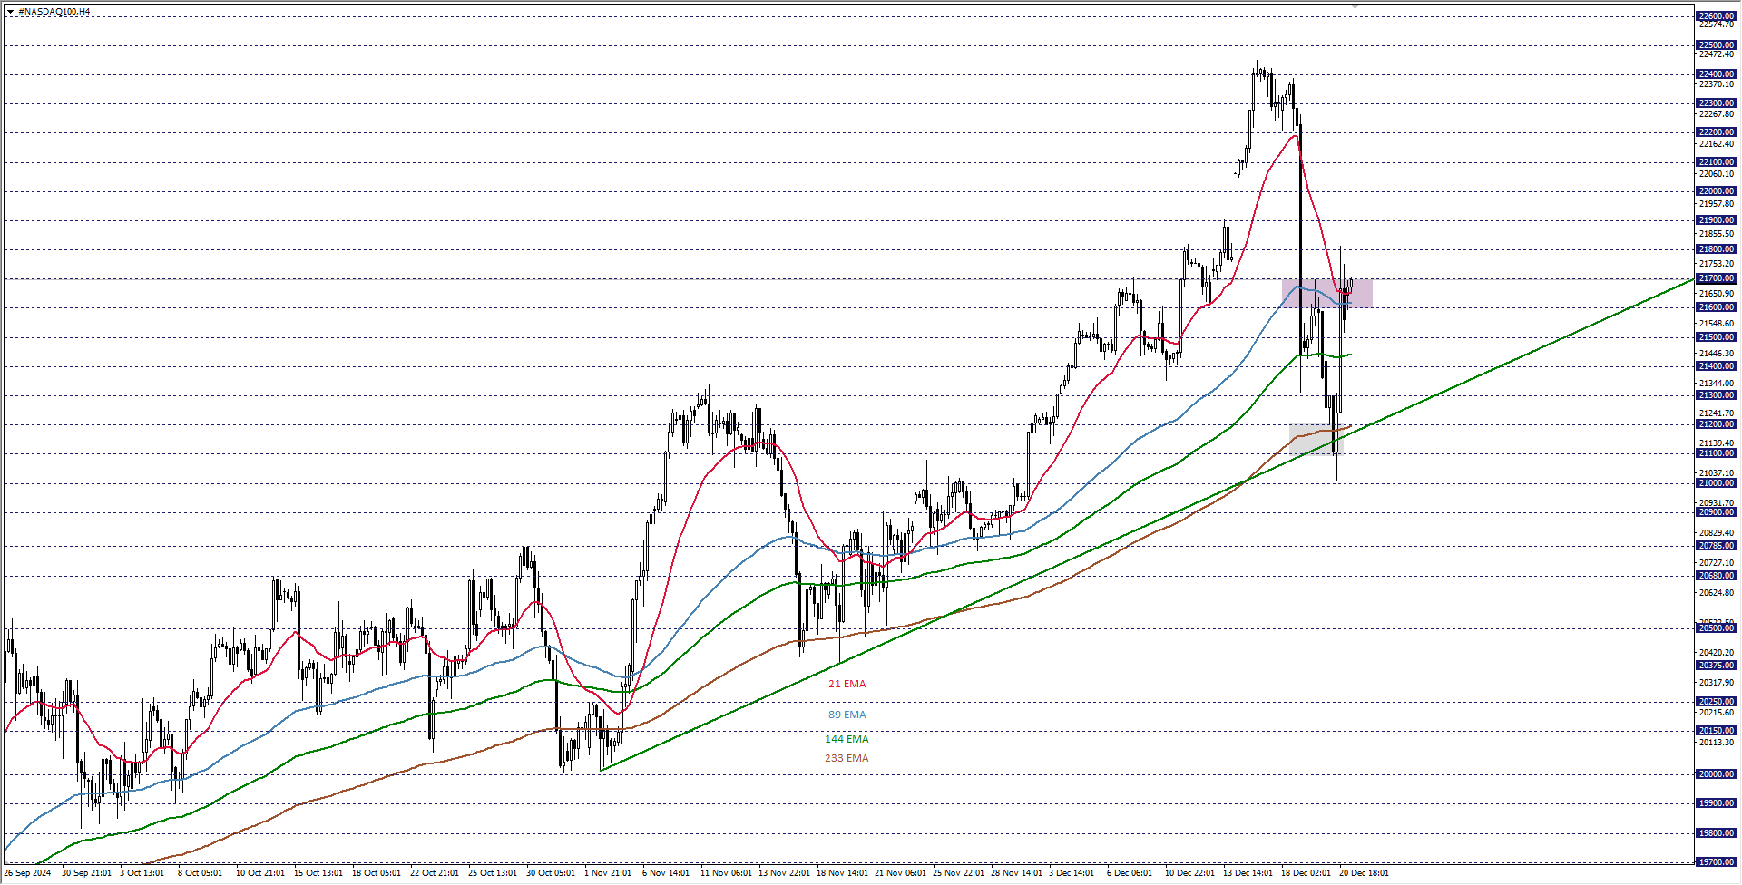
Task: Select the '144 EMA' green label
Action: 847,739
